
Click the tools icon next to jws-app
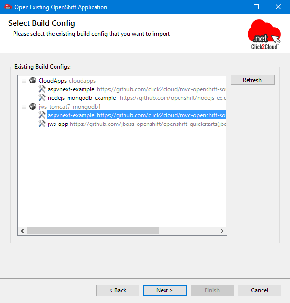point(42,124)
